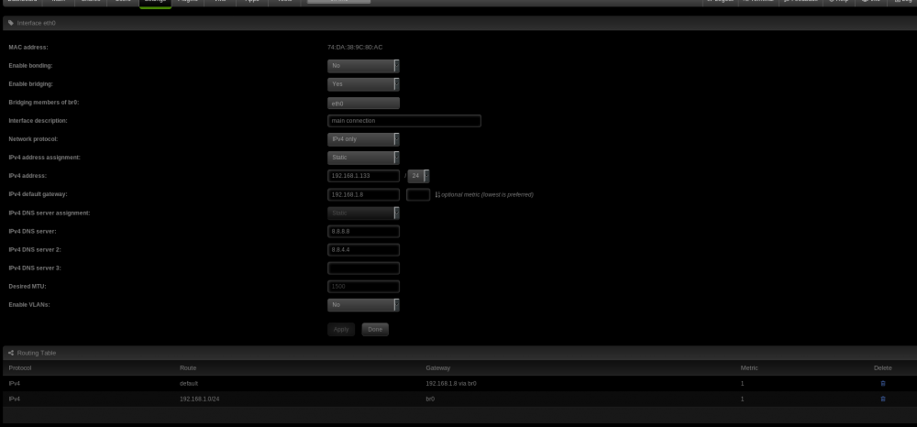This screenshot has width=917, height=427.
Task: Click the Route column header
Action: [188, 368]
